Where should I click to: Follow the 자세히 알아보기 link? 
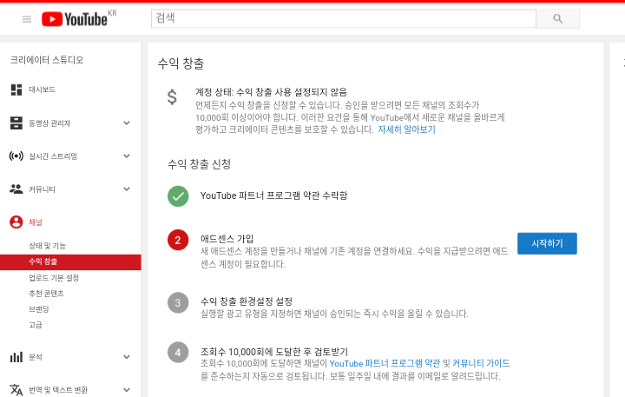point(406,129)
